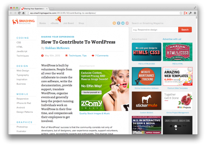Open Inspiration in the sidebar

click(22, 80)
